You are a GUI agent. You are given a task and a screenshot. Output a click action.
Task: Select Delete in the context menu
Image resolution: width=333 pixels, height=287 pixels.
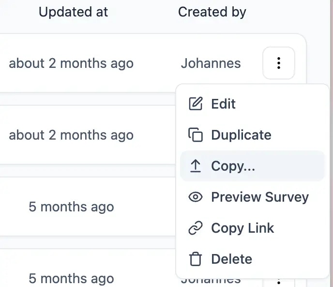(x=253, y=259)
